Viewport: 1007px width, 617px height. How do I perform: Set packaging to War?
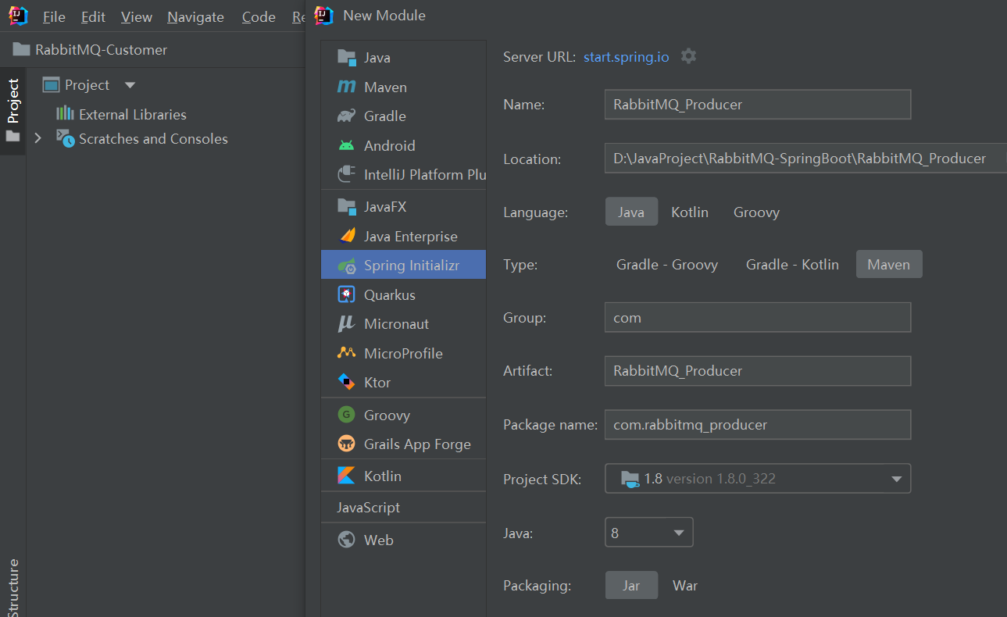(685, 585)
